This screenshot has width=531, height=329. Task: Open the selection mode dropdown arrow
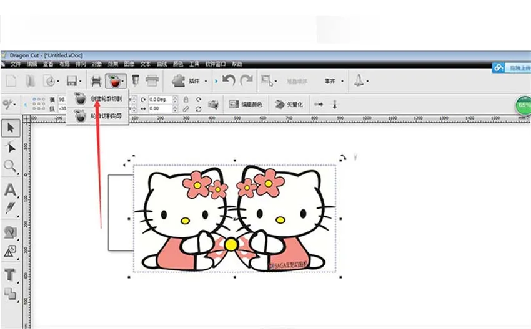(x=275, y=82)
